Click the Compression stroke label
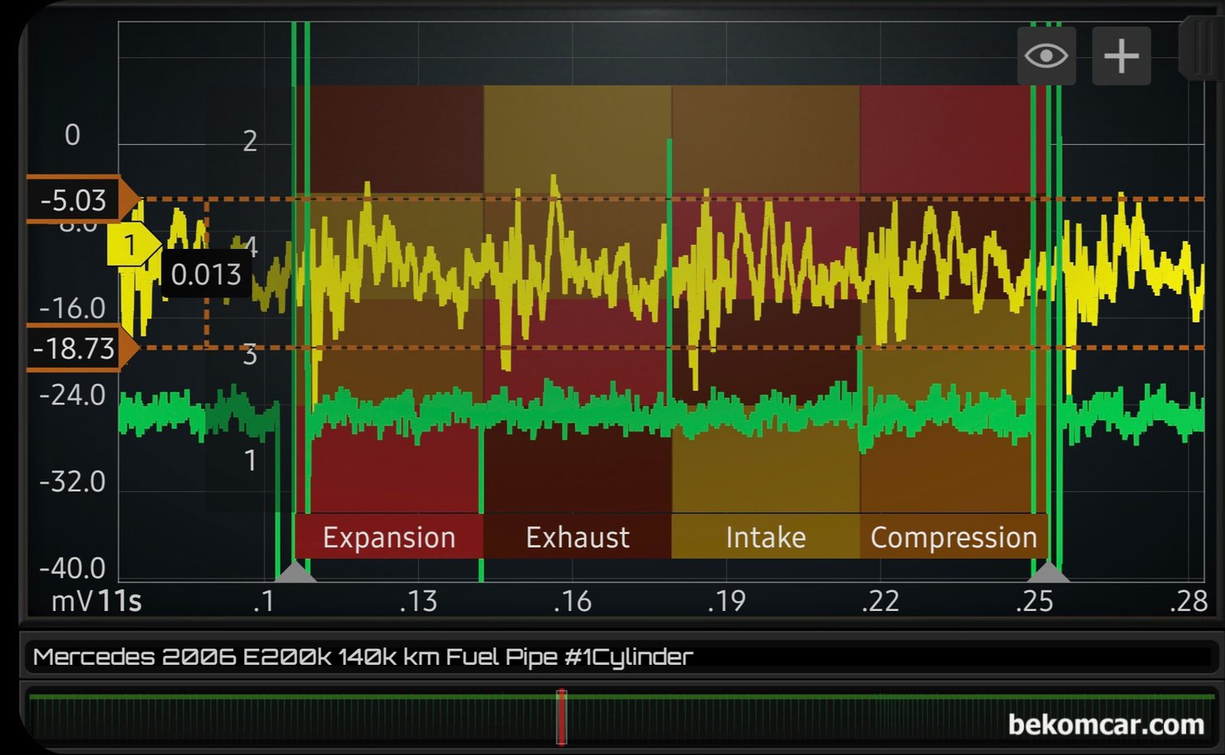1225x755 pixels. click(x=954, y=538)
